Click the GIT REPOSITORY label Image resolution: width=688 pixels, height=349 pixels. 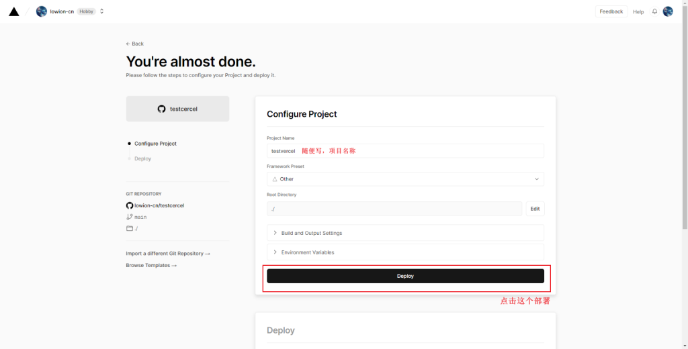coord(144,194)
